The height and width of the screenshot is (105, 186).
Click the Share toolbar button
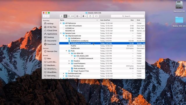pyautogui.click(x=90, y=16)
